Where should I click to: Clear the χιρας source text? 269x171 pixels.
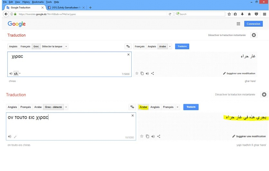(x=128, y=55)
